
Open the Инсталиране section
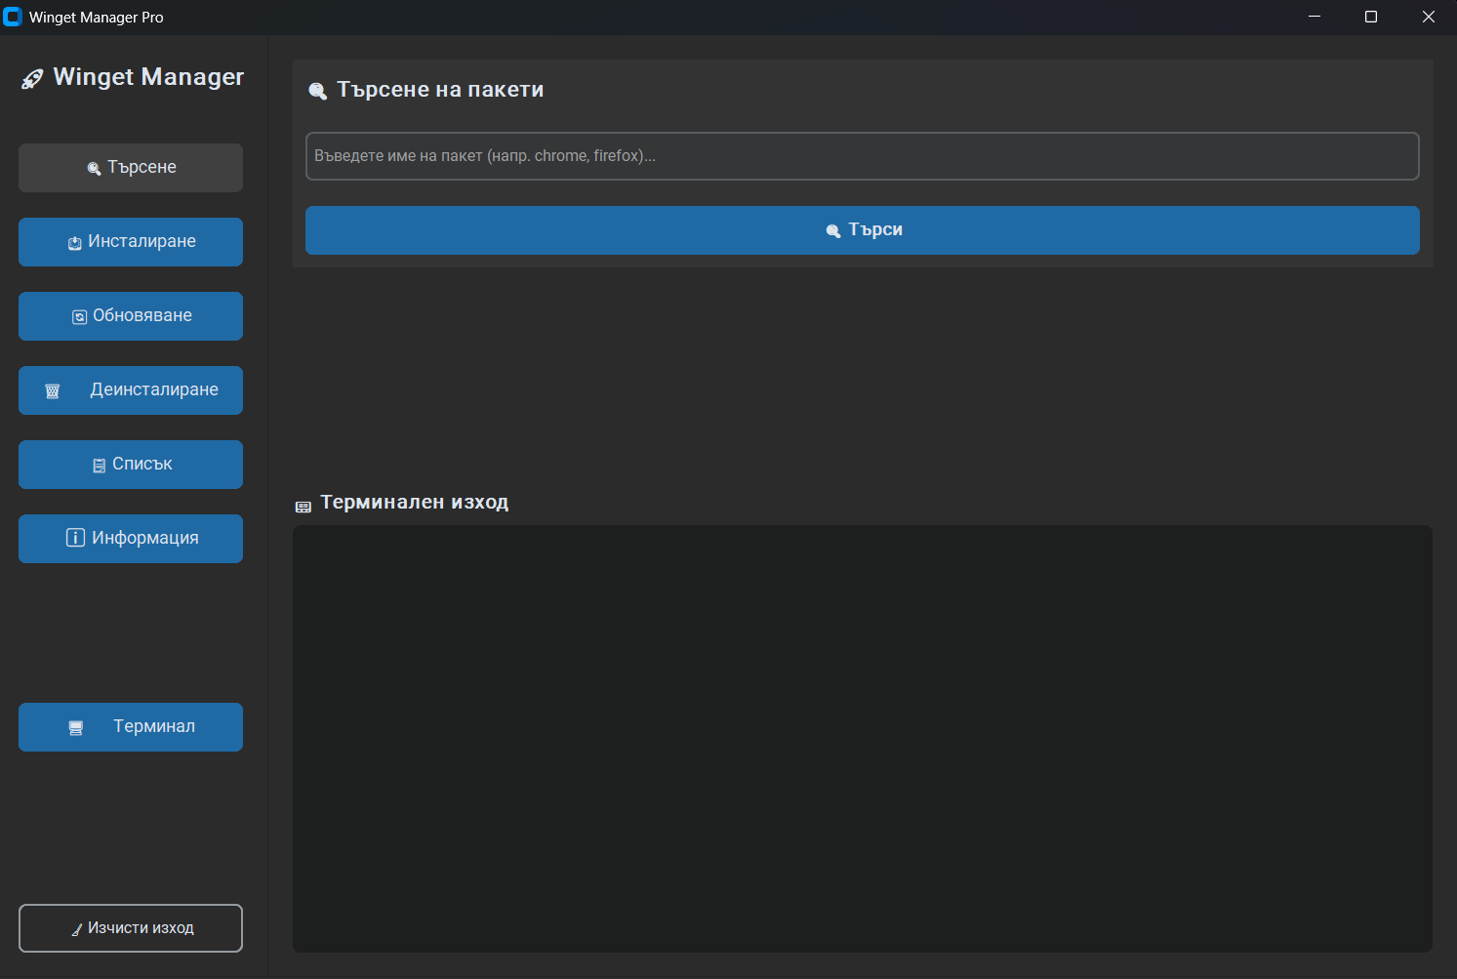pyautogui.click(x=131, y=242)
